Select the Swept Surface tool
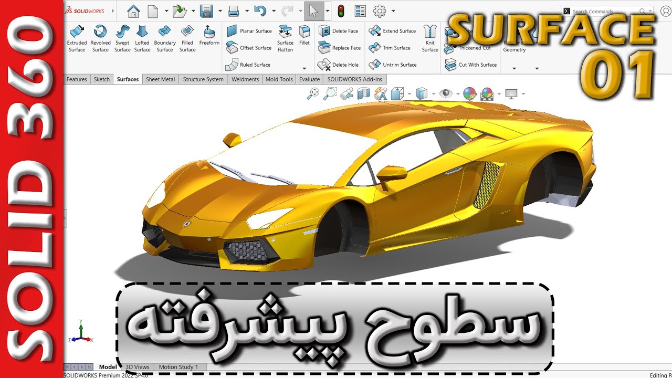This screenshot has height=378, width=672. (122, 39)
